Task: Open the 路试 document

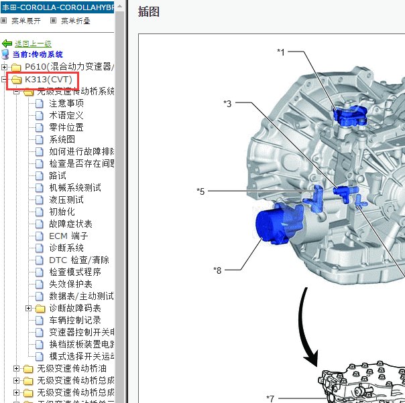Action: tap(58, 175)
